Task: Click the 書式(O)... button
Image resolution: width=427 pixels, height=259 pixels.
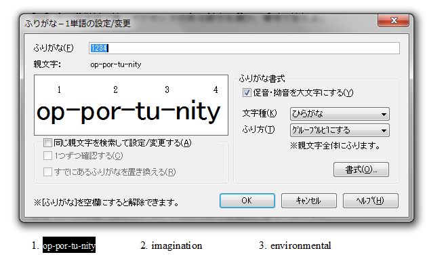Action: pyautogui.click(x=361, y=170)
